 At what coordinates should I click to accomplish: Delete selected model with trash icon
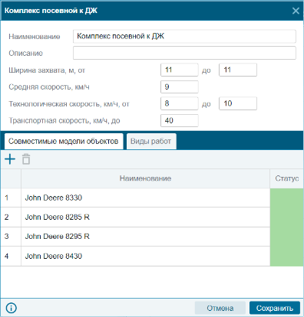(x=26, y=159)
